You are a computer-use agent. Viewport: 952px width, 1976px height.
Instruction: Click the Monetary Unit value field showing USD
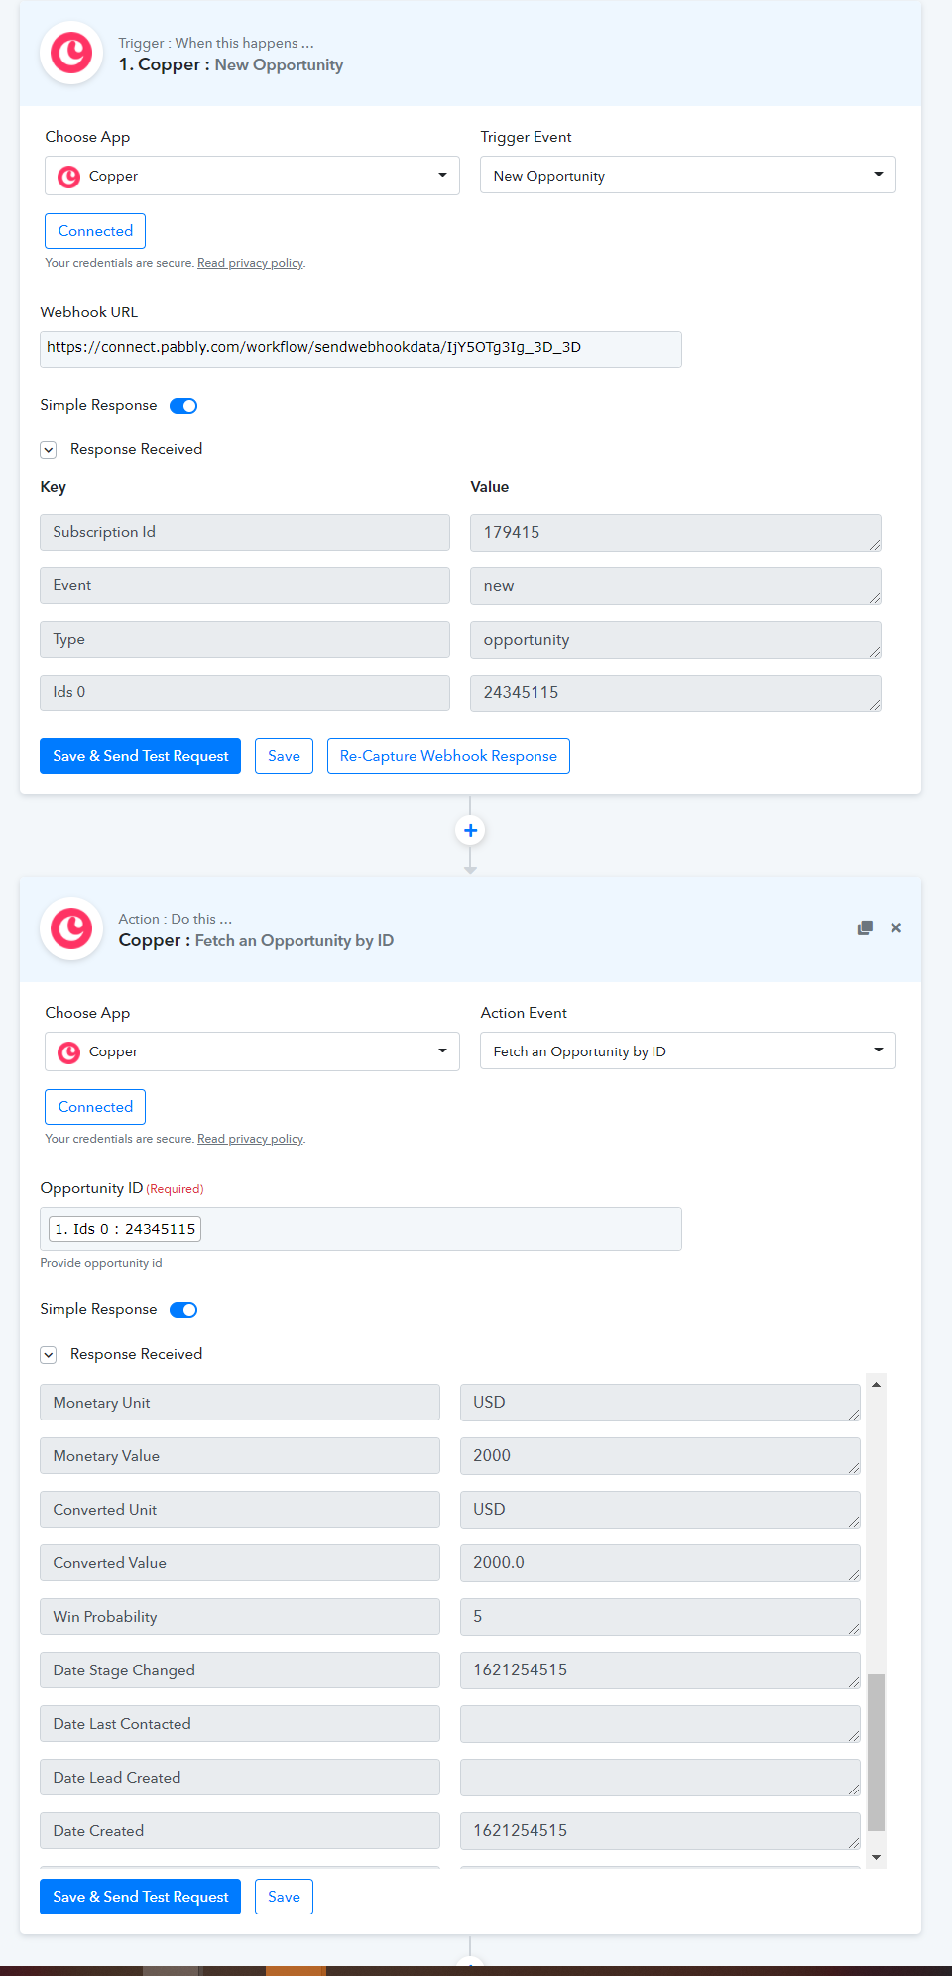pyautogui.click(x=660, y=1403)
